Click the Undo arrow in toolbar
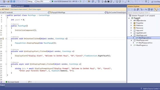 click(x=18, y=1)
